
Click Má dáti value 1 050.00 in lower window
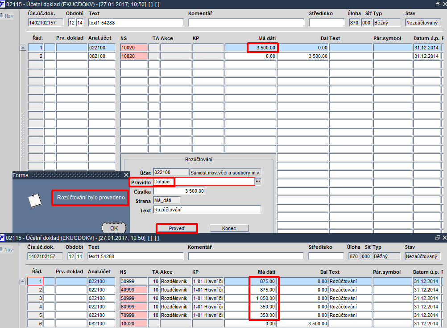click(x=250, y=298)
